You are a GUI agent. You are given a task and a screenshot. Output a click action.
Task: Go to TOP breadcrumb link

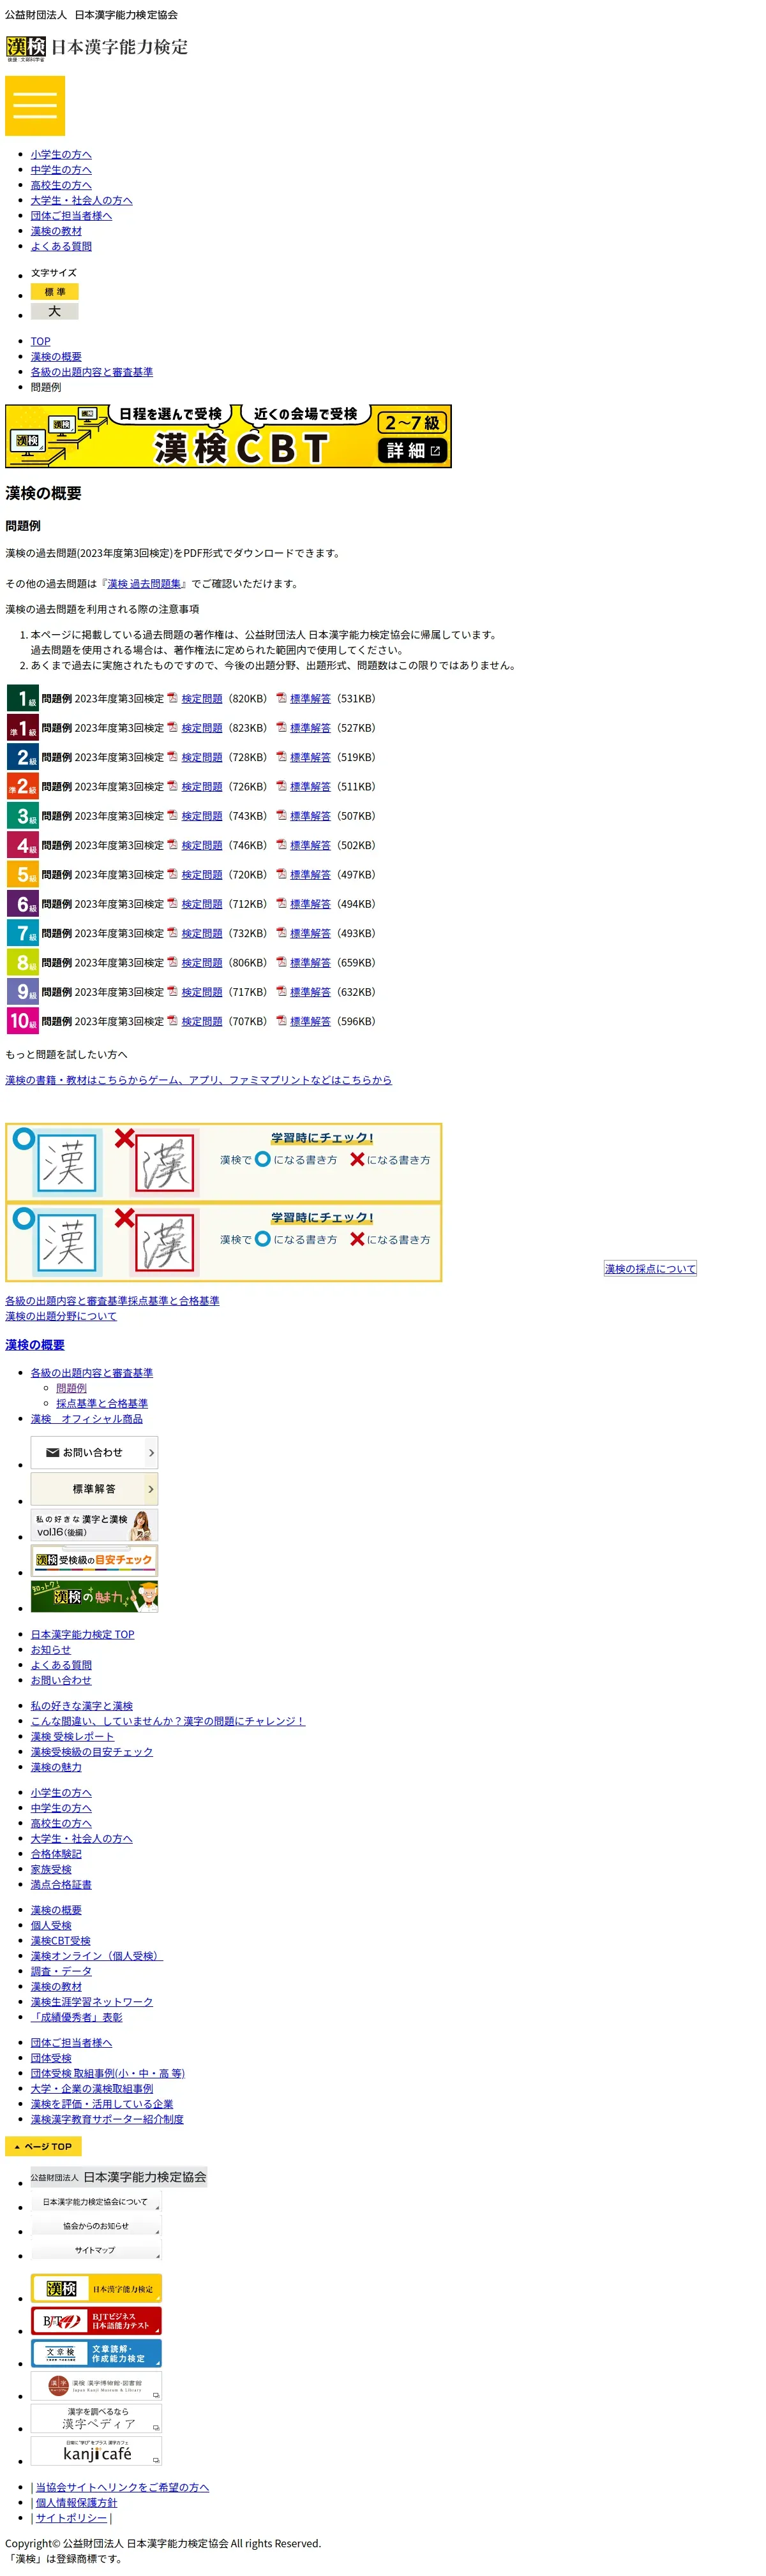pos(40,341)
